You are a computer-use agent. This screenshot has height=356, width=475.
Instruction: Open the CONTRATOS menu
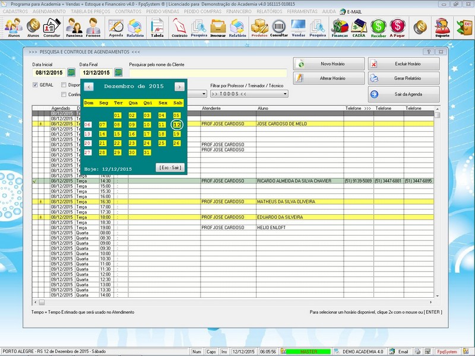tap(128, 11)
